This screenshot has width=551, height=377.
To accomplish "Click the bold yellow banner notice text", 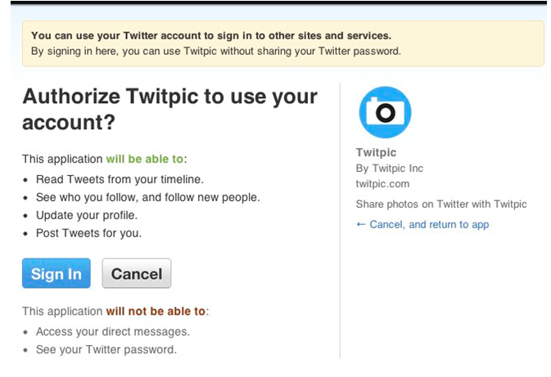I will click(211, 36).
